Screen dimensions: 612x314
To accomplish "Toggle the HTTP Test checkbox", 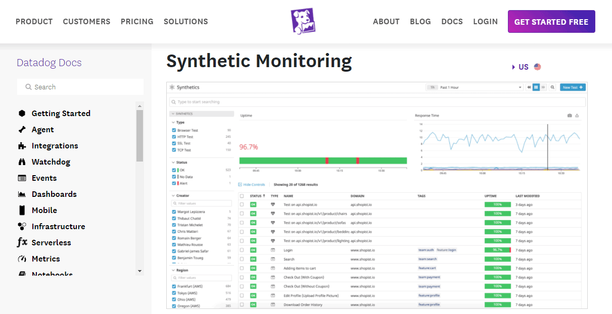I will coord(174,137).
